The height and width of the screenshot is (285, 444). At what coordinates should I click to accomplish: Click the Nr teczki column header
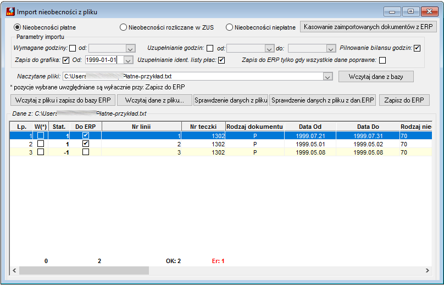tap(203, 127)
